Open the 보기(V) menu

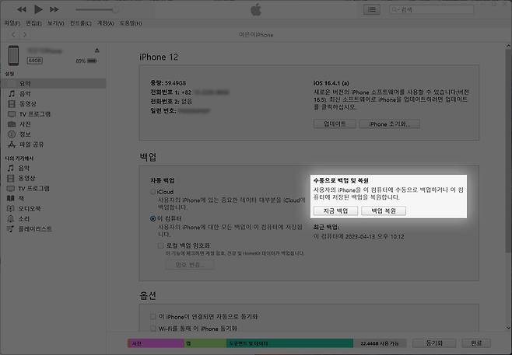coord(55,23)
